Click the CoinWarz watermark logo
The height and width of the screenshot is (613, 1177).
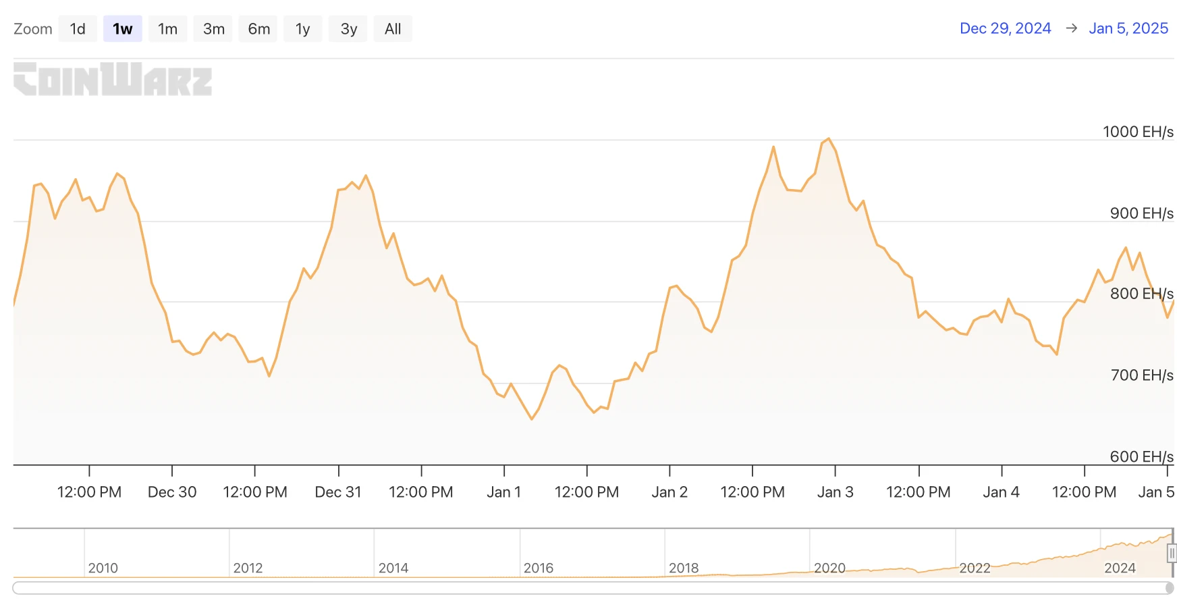tap(113, 80)
